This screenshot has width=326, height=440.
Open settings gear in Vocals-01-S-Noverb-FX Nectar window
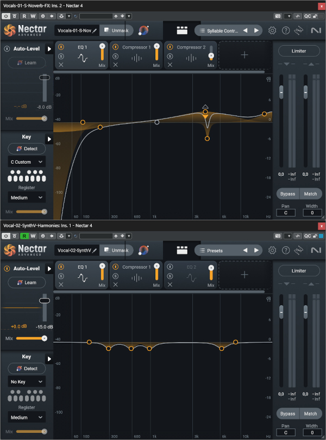click(x=272, y=30)
